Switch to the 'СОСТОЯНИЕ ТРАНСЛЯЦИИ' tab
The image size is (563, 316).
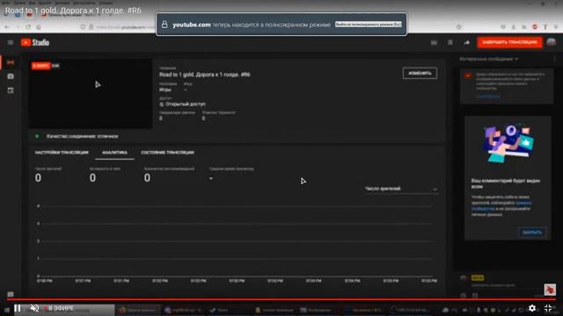(167, 153)
